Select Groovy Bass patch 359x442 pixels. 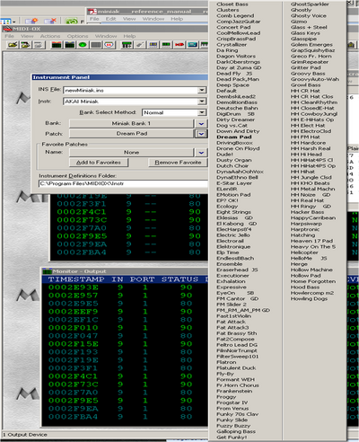pyautogui.click(x=308, y=74)
